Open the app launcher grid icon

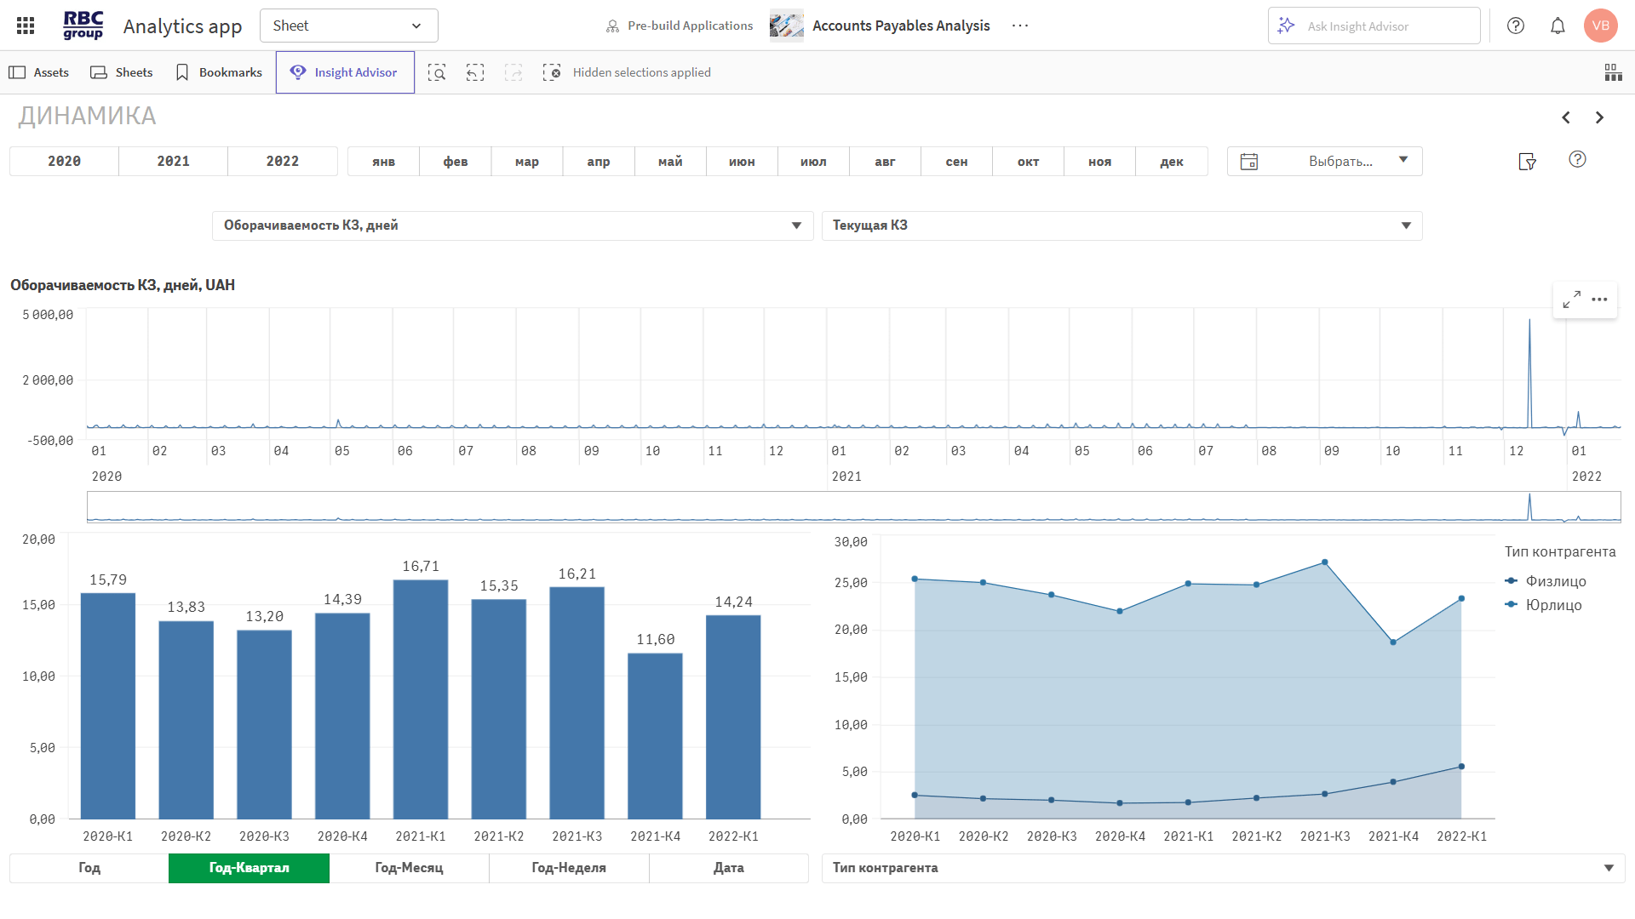26,26
